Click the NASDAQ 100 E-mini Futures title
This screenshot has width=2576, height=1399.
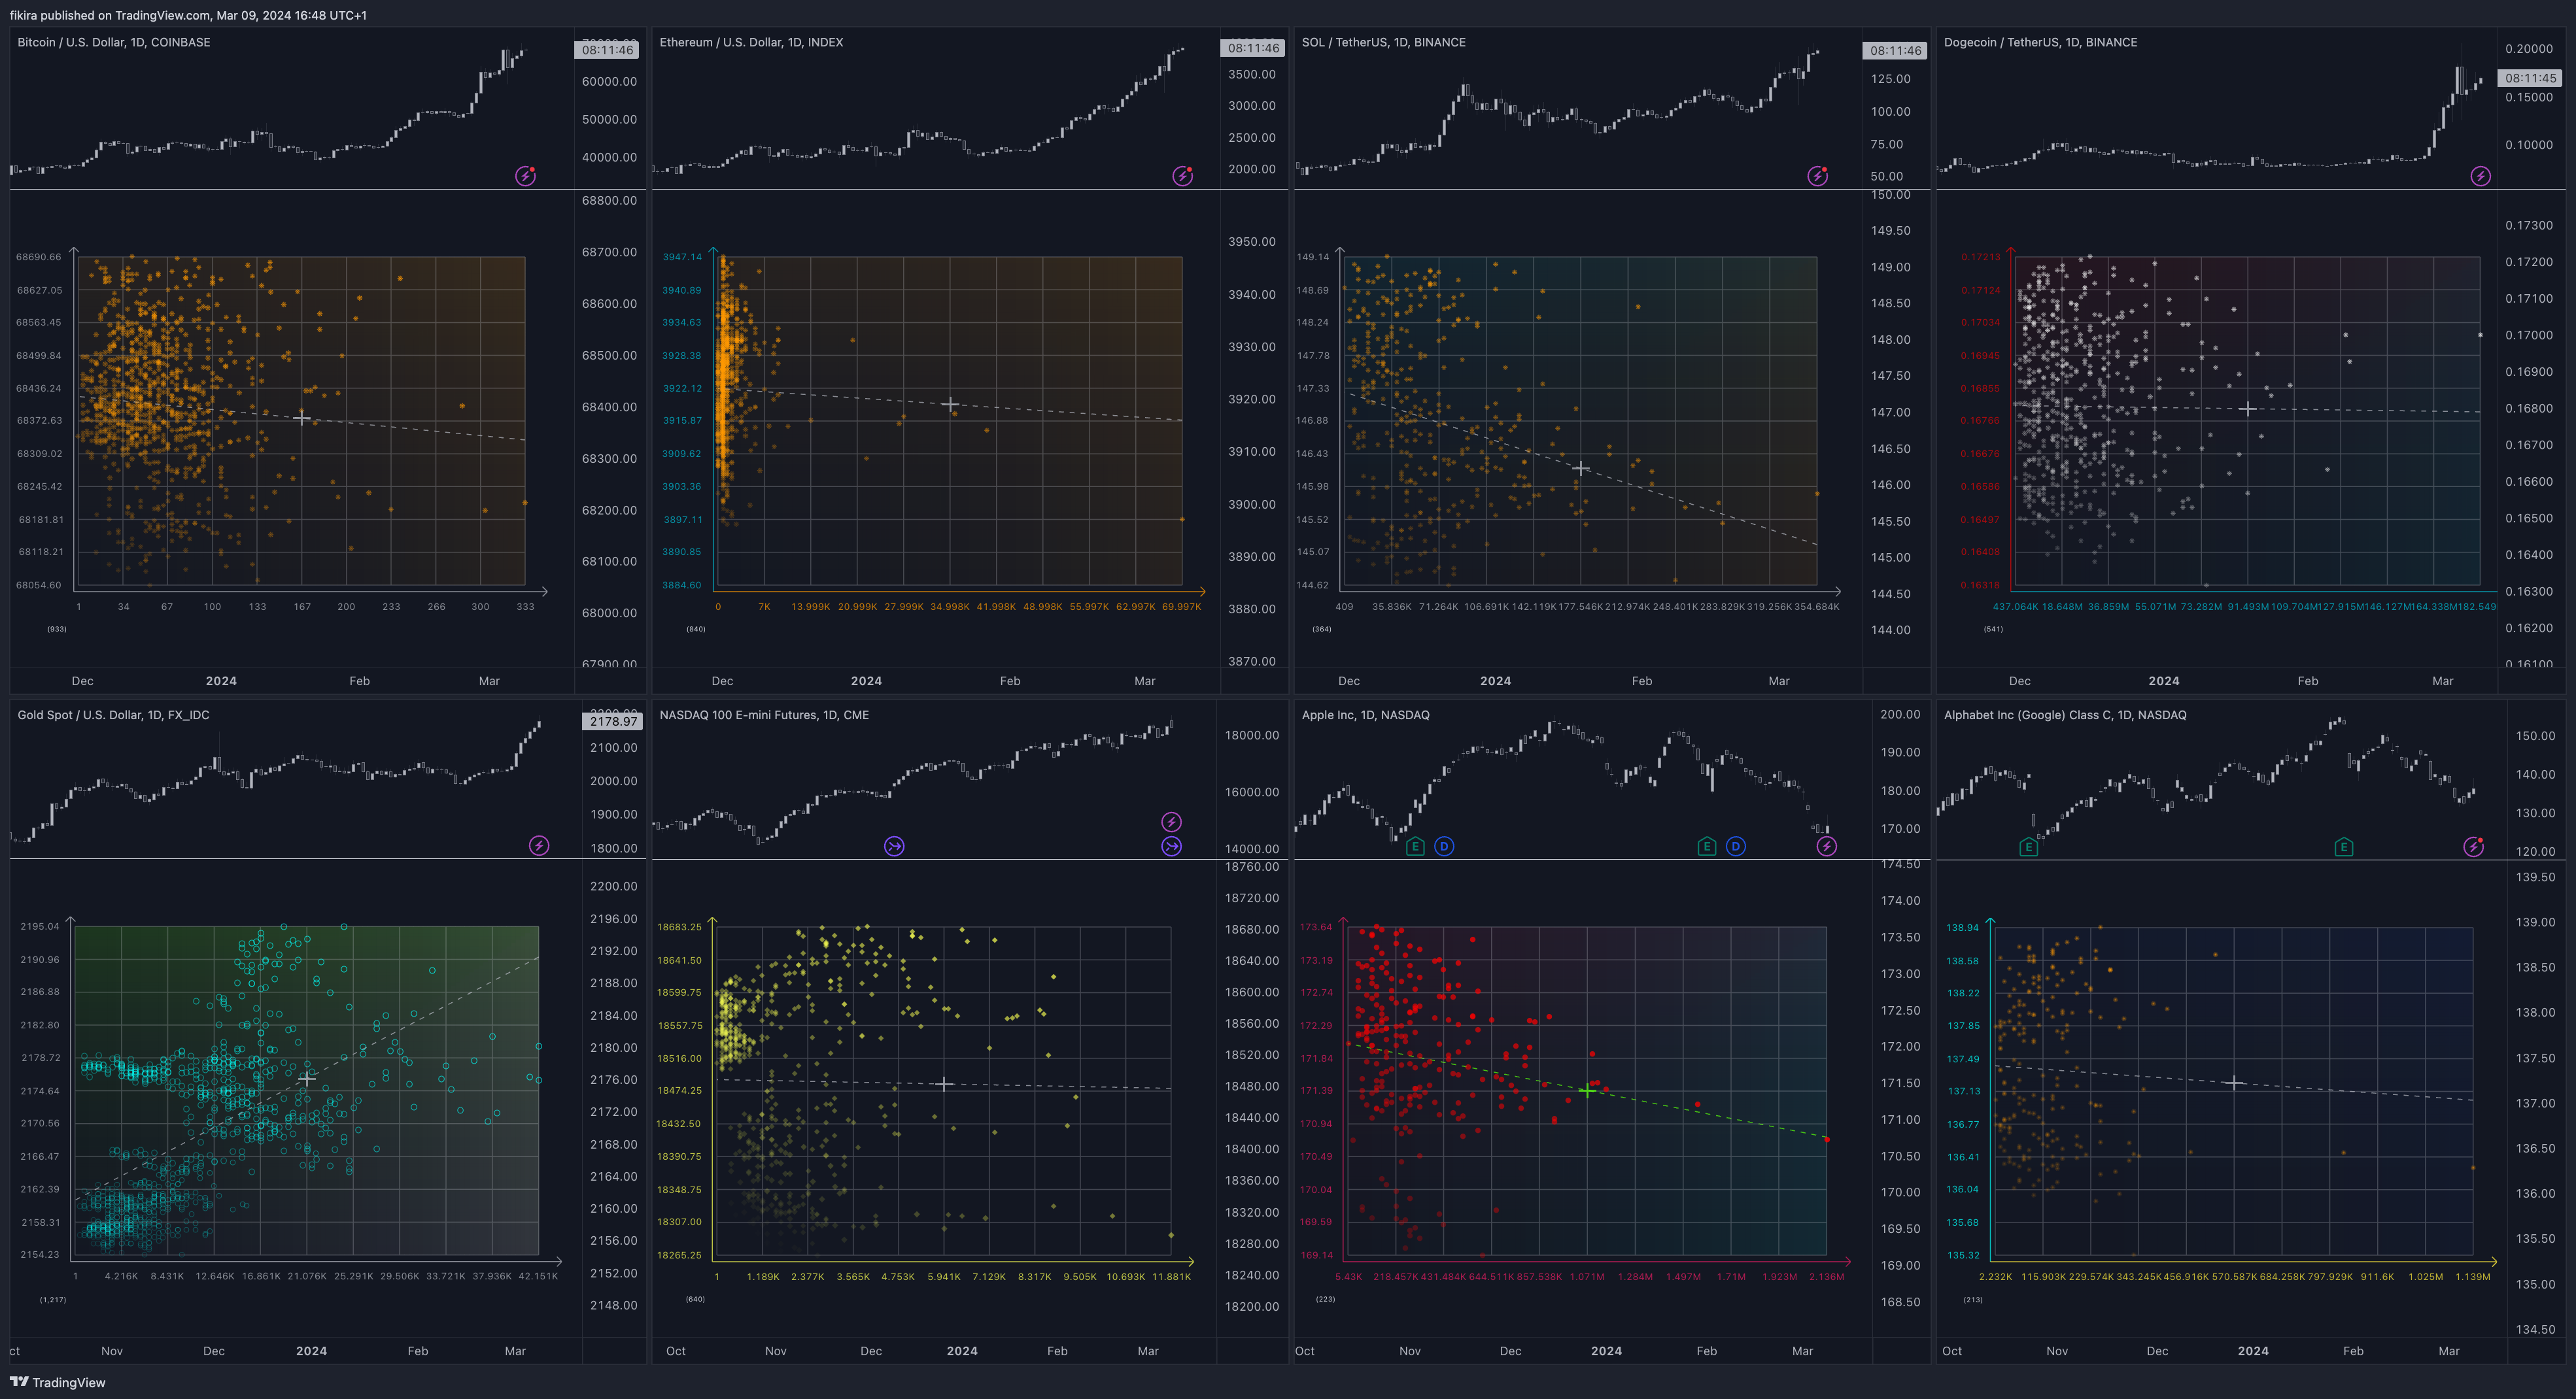click(764, 715)
